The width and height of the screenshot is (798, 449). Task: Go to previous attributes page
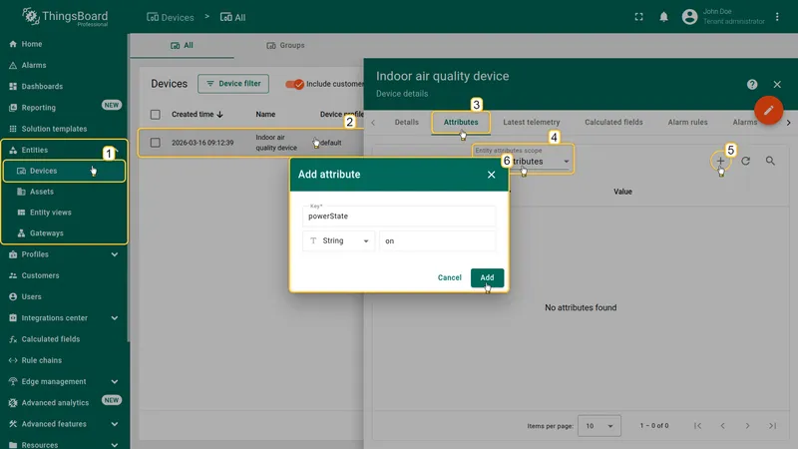(x=722, y=426)
